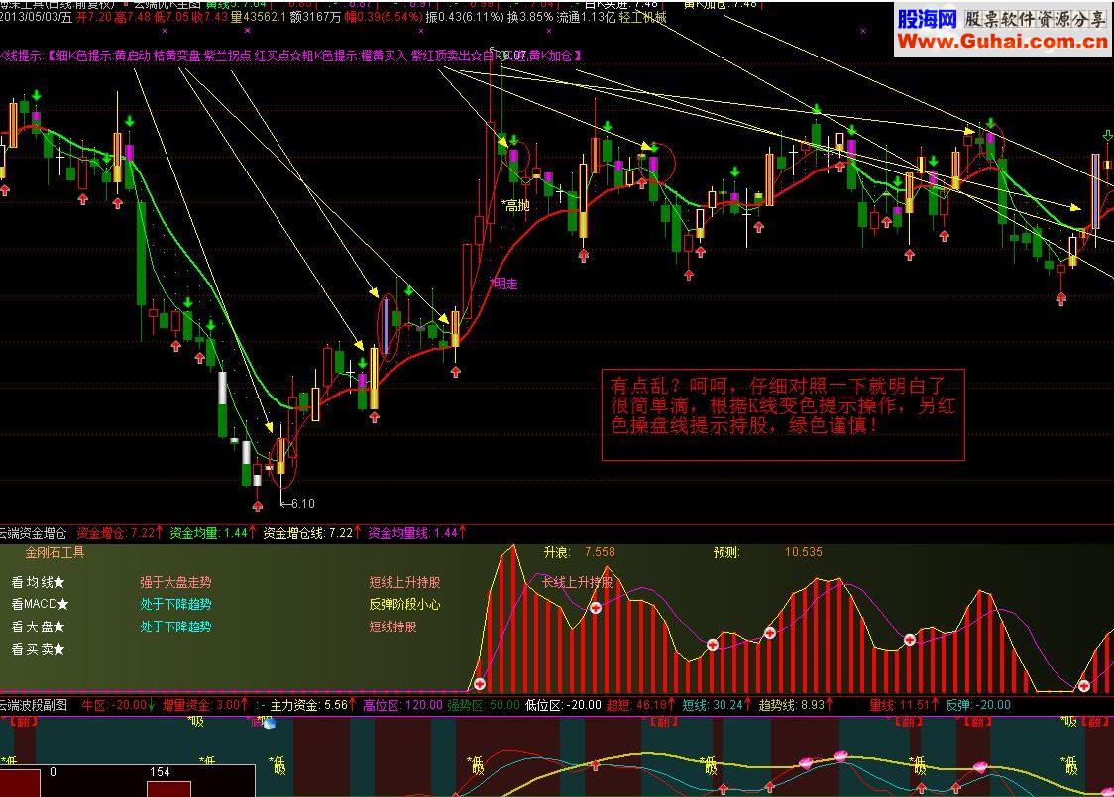Click the 趋势线: 8.93 value
Screen dimensions: 1114x797
pyautogui.click(x=796, y=705)
